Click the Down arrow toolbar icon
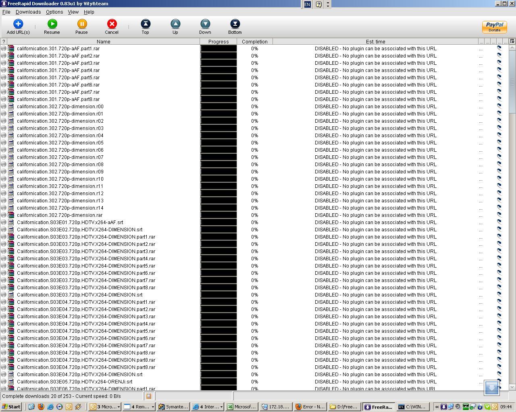This screenshot has height=412, width=516. tap(205, 24)
